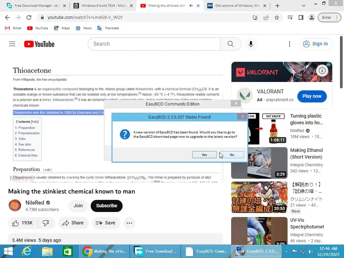Open the Japanese 20:53 video thumbnail
Viewport: 344px width, 258px height.
point(259,197)
